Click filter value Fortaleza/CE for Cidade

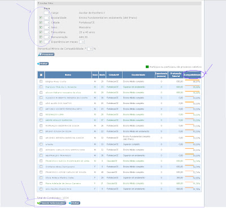pos(86,23)
